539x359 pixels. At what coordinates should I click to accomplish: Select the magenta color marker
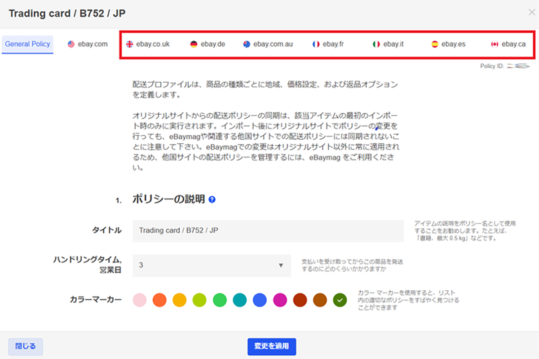pos(280,300)
